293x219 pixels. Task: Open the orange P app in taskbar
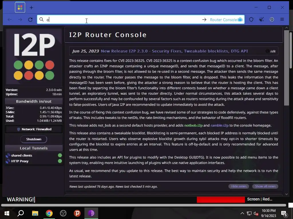click(x=77, y=213)
